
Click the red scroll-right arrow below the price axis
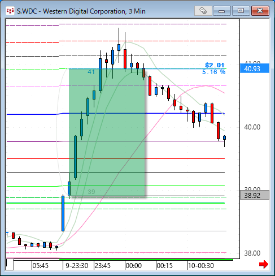click(264, 264)
